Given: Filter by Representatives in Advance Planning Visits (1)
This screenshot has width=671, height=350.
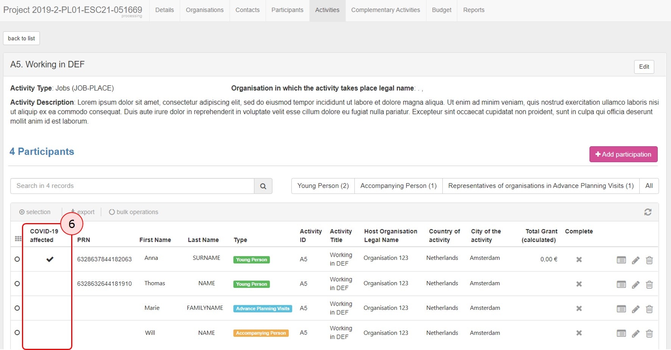Looking at the screenshot, I should 541,186.
